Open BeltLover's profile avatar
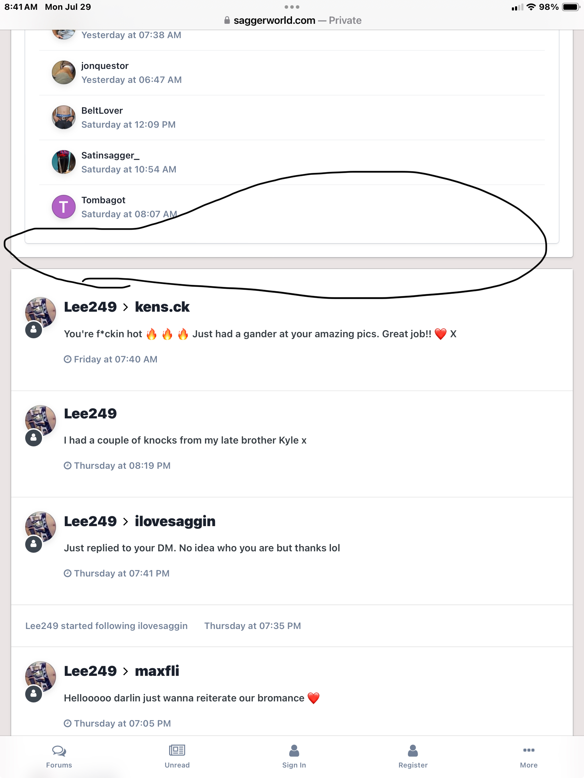This screenshot has height=778, width=584. click(64, 117)
